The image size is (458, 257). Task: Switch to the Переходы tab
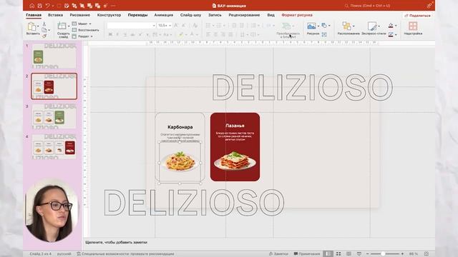coord(137,15)
